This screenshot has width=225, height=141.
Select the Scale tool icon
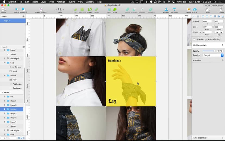tap(115, 10)
